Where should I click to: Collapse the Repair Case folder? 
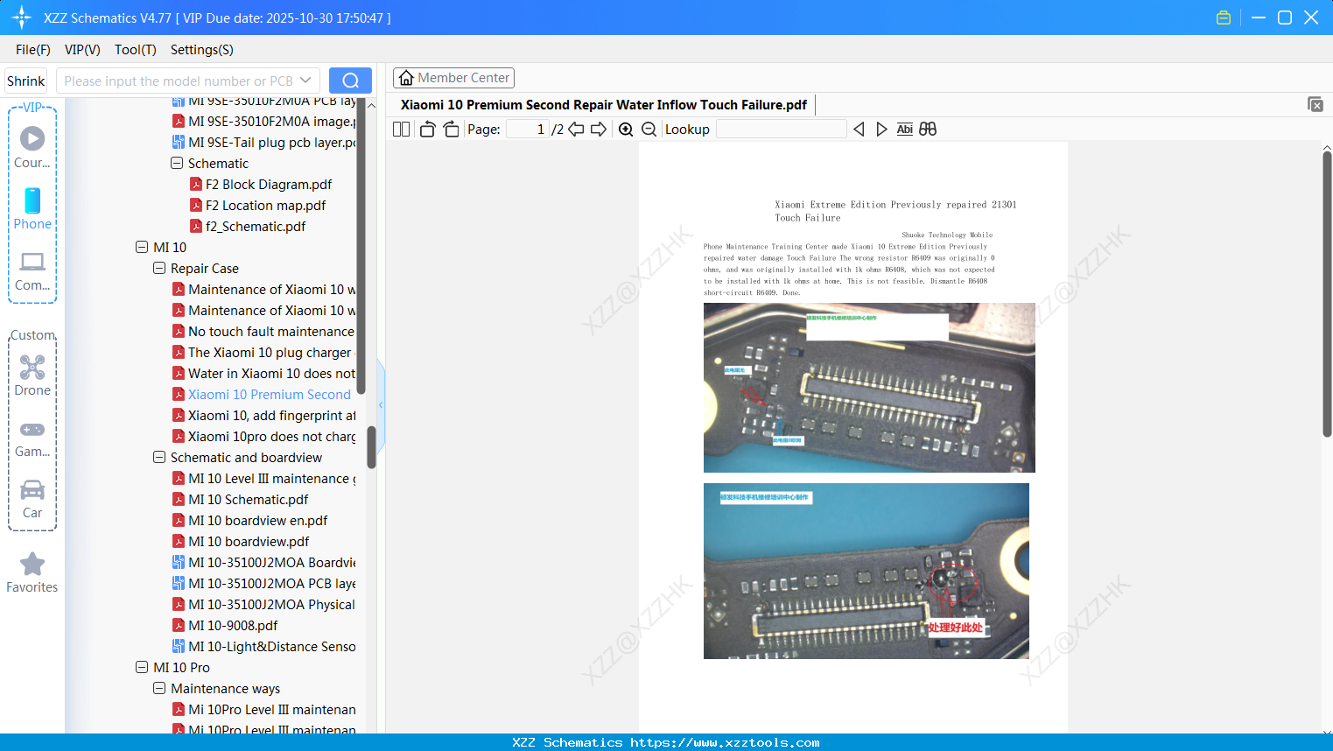click(x=159, y=269)
